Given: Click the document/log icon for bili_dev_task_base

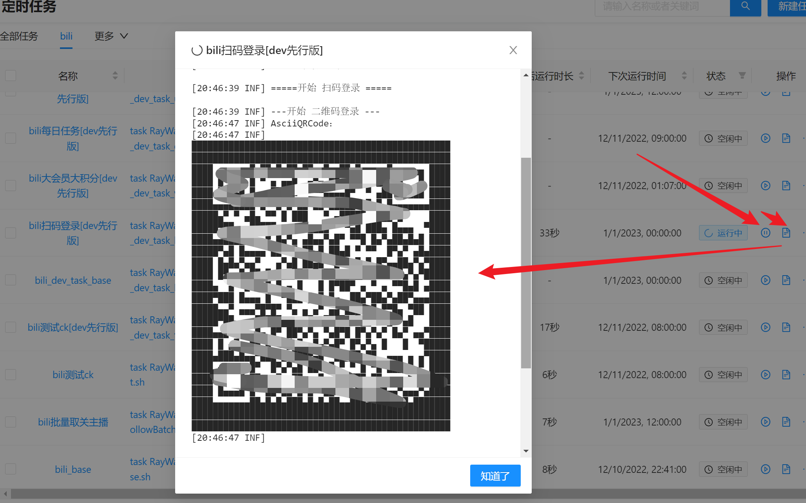Looking at the screenshot, I should point(786,280).
